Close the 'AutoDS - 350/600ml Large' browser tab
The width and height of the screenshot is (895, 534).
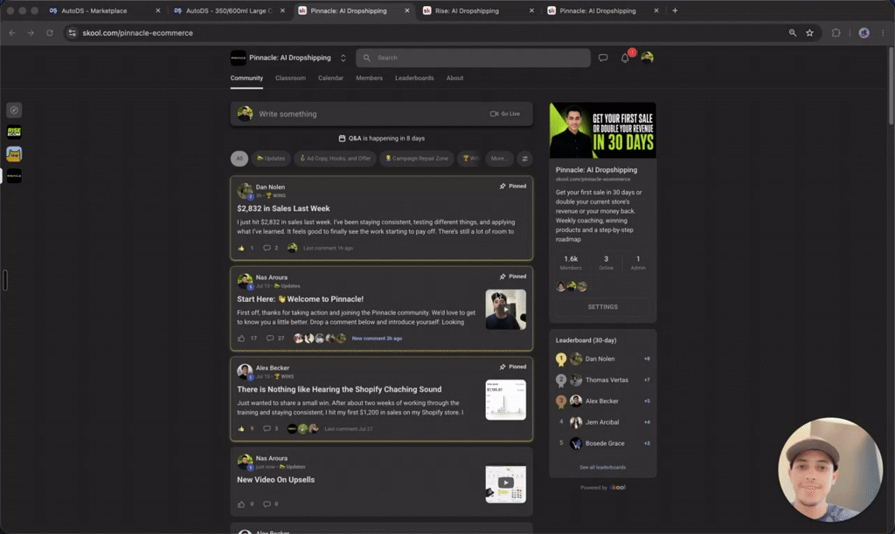coord(282,10)
